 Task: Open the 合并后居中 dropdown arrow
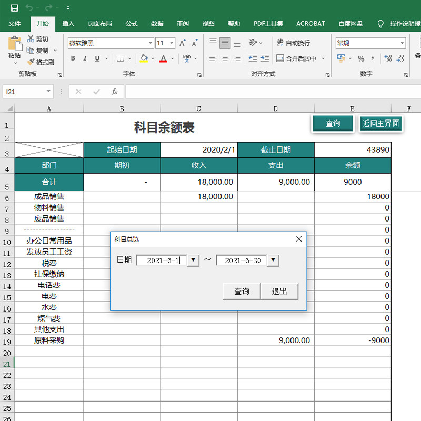click(x=323, y=58)
